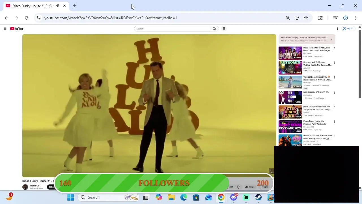The height and width of the screenshot is (204, 362).
Task: Open options for Funky Disco House Mix
Action: click(334, 122)
